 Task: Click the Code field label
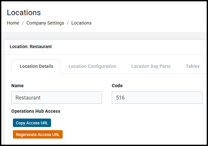pyautogui.click(x=117, y=86)
